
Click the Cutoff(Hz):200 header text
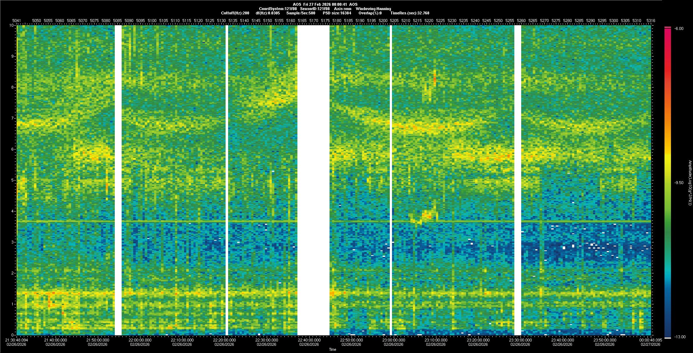(235, 13)
